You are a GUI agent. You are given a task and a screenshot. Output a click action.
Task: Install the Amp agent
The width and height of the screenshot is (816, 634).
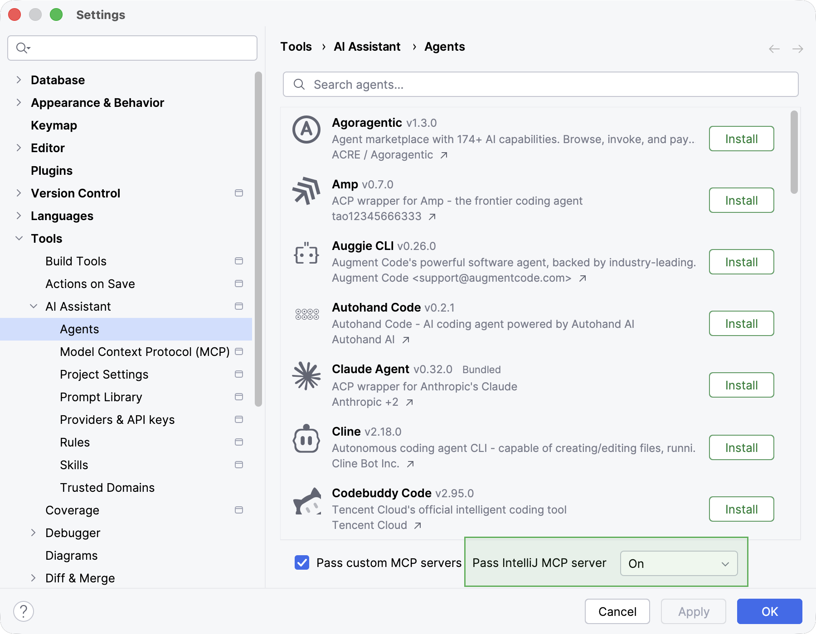[741, 200]
